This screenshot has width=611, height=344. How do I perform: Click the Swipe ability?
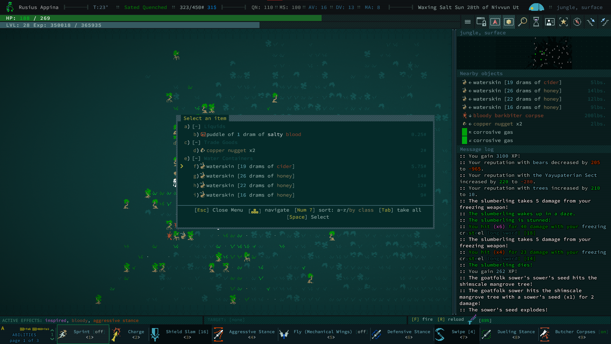point(457,334)
